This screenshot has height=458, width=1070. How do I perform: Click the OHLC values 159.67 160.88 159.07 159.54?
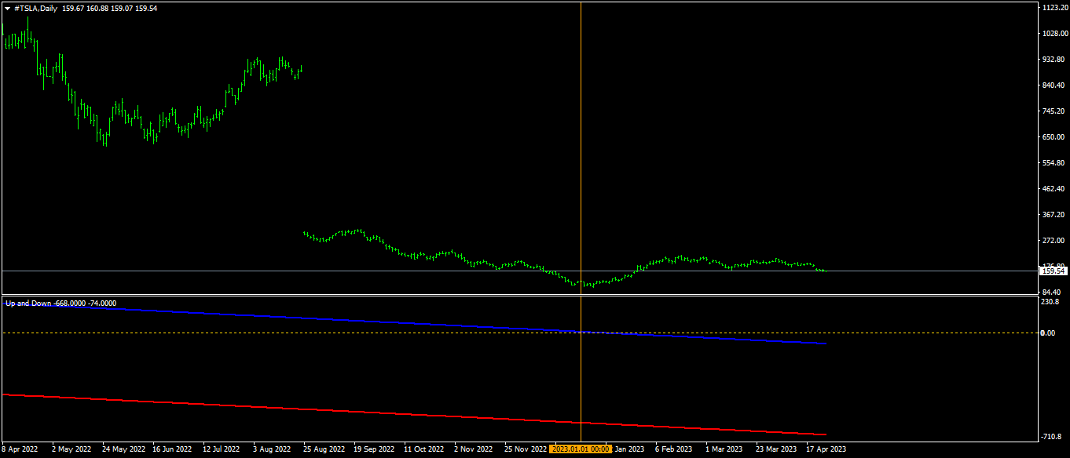[x=109, y=8]
